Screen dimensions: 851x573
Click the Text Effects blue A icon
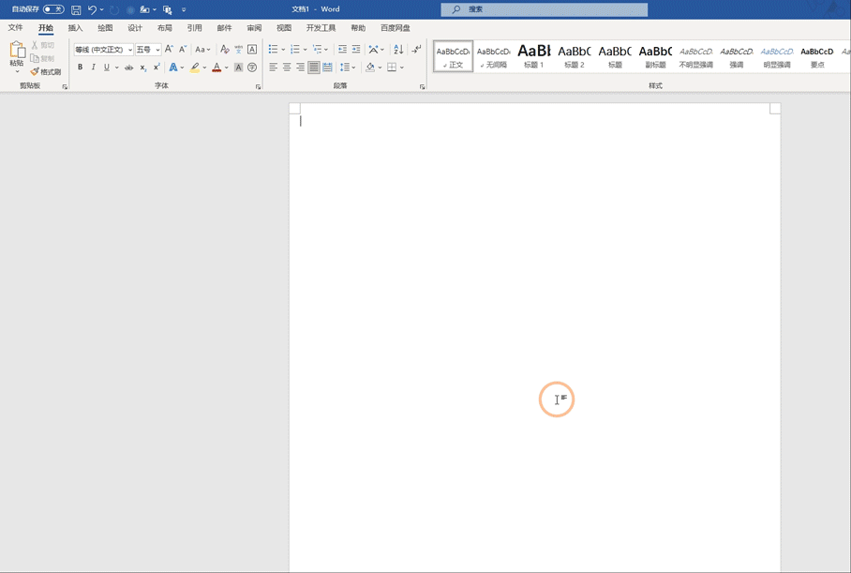point(173,68)
